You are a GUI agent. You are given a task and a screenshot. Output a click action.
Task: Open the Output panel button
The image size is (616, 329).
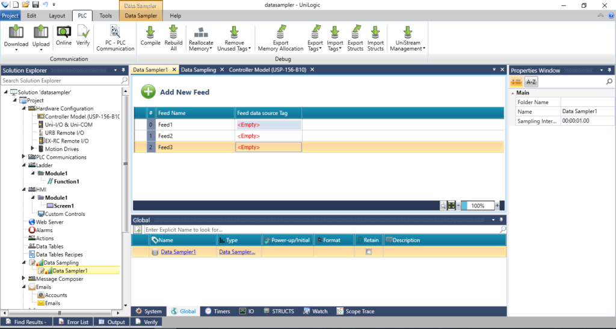point(112,322)
